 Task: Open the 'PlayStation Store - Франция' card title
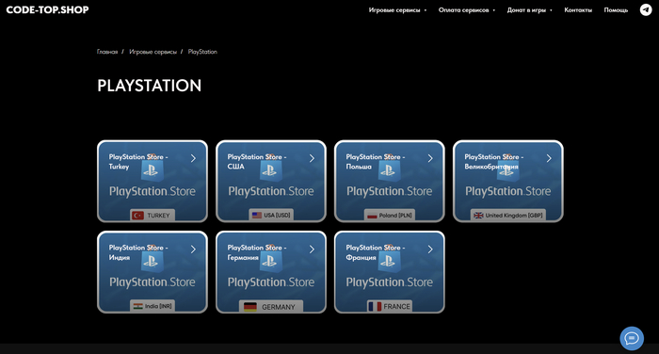[x=376, y=252]
